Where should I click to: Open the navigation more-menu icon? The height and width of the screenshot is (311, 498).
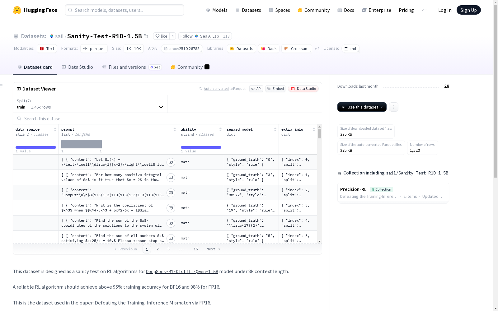[x=424, y=10]
